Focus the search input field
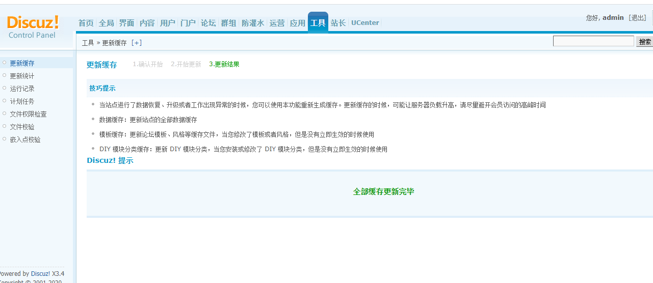The height and width of the screenshot is (283, 653). (593, 41)
